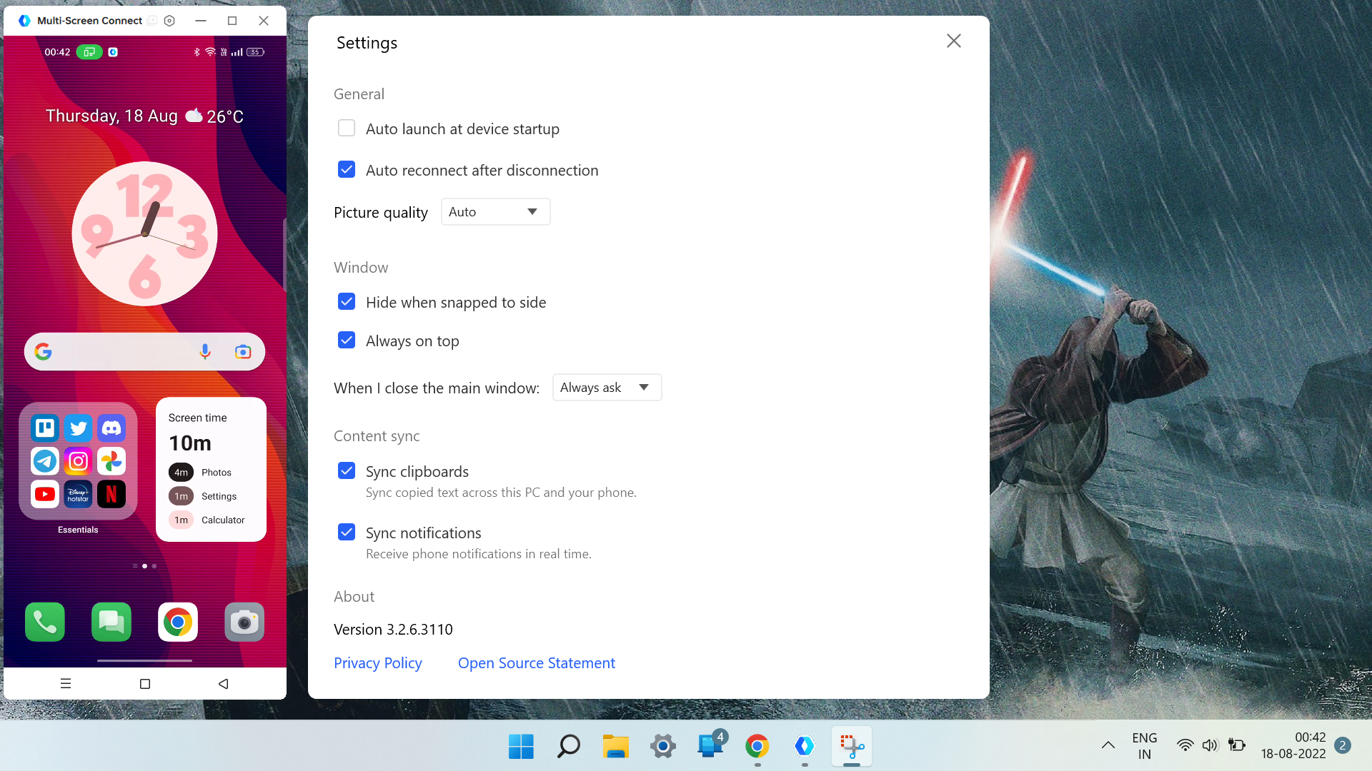This screenshot has height=771, width=1372.
Task: Open the Telegram app on phone screen
Action: pos(45,461)
